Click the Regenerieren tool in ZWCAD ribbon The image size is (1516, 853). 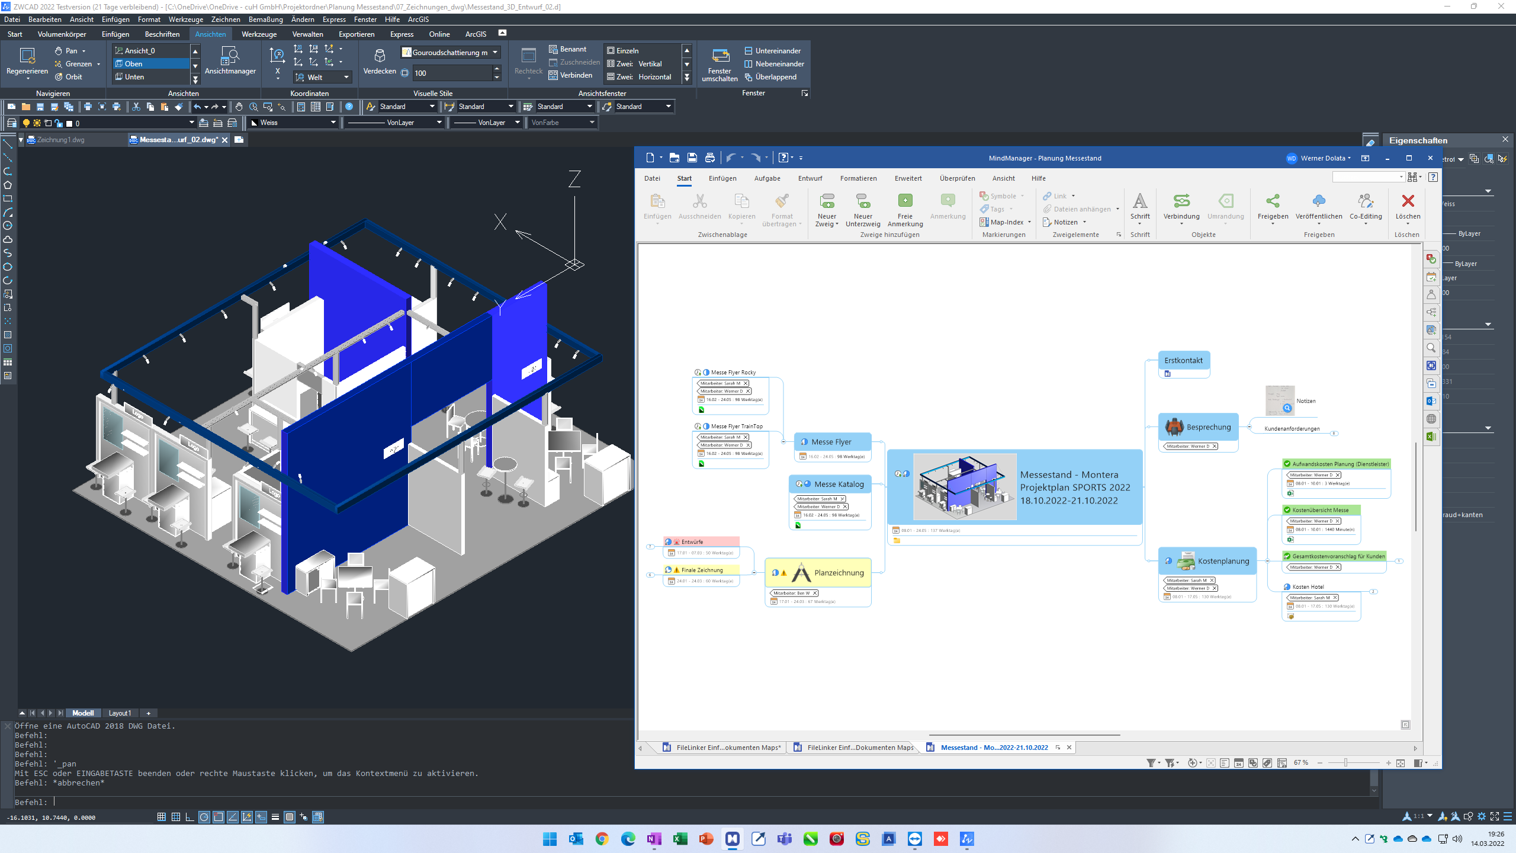point(27,62)
